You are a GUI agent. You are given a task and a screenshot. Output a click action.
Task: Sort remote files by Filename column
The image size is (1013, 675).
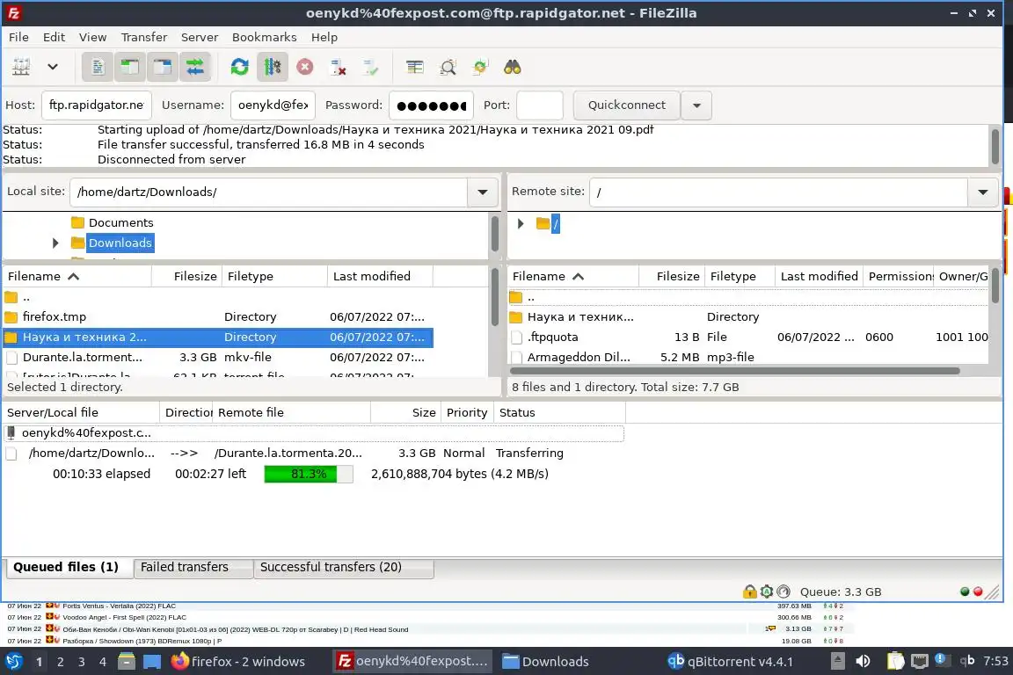pos(573,277)
